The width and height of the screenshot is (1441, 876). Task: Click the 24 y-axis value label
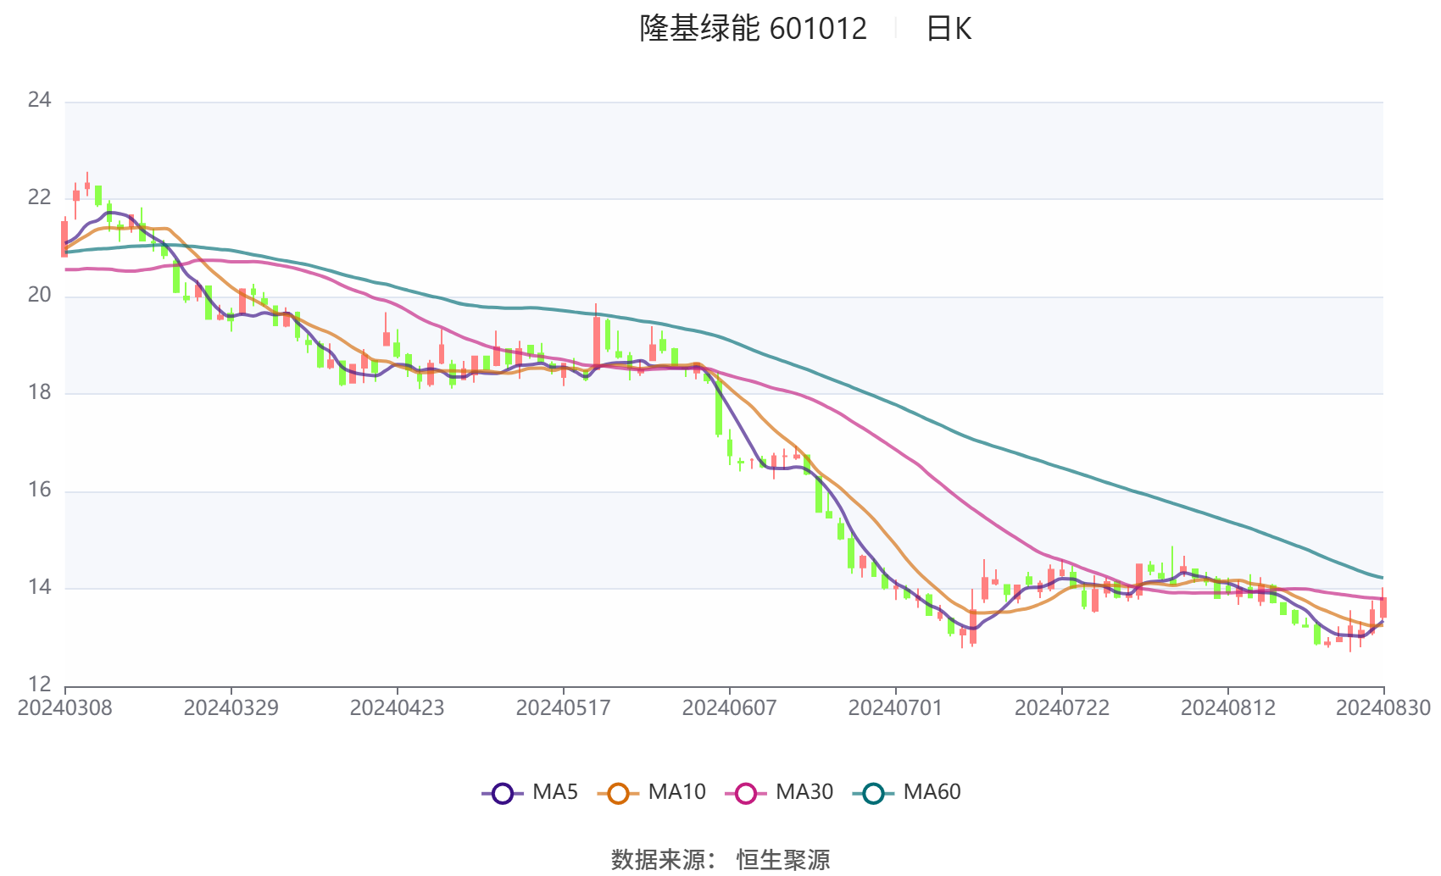click(39, 101)
